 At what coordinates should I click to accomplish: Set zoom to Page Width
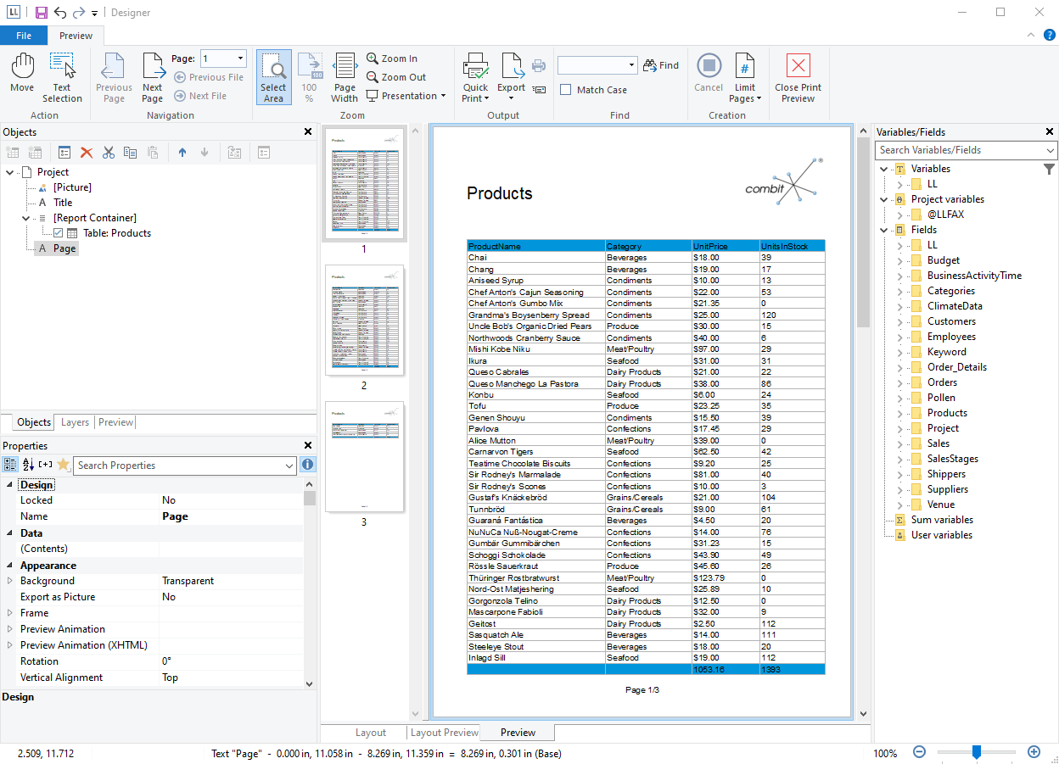[345, 77]
